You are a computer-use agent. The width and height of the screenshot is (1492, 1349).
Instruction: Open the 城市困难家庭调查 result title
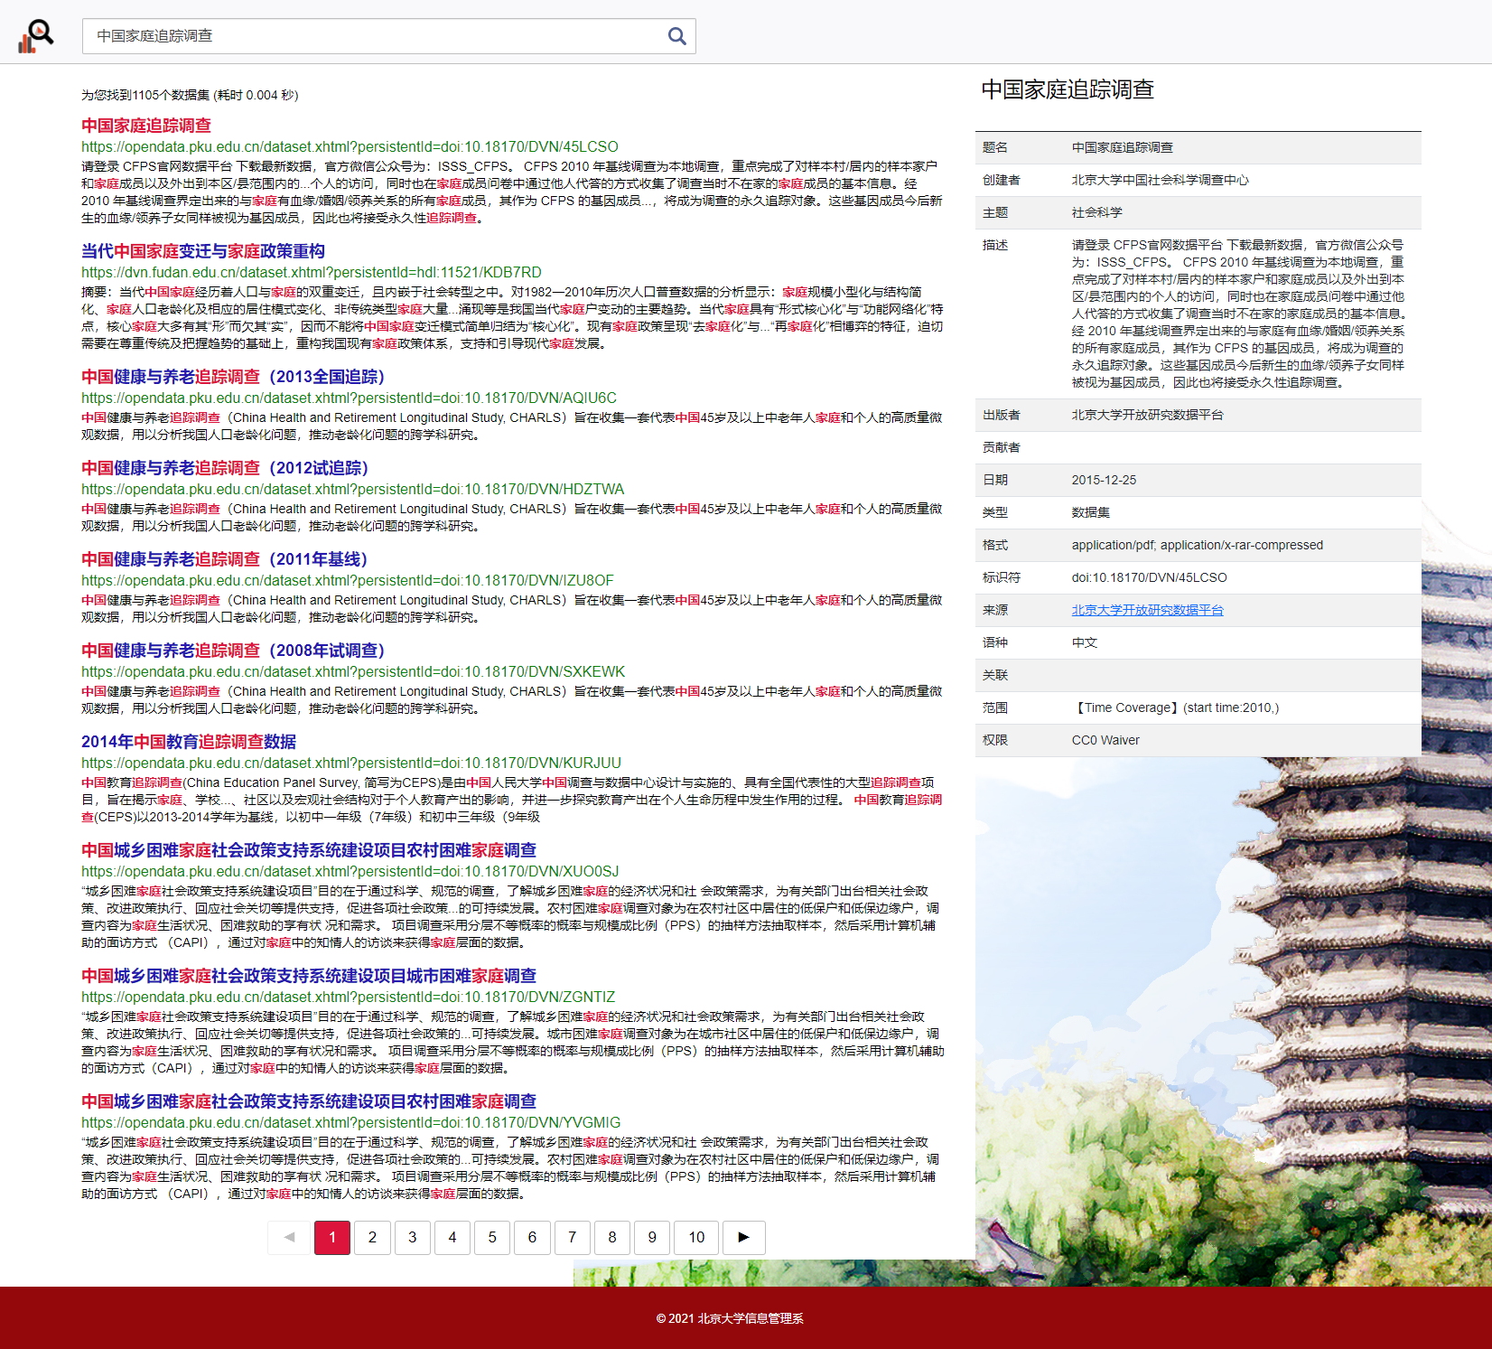(309, 976)
